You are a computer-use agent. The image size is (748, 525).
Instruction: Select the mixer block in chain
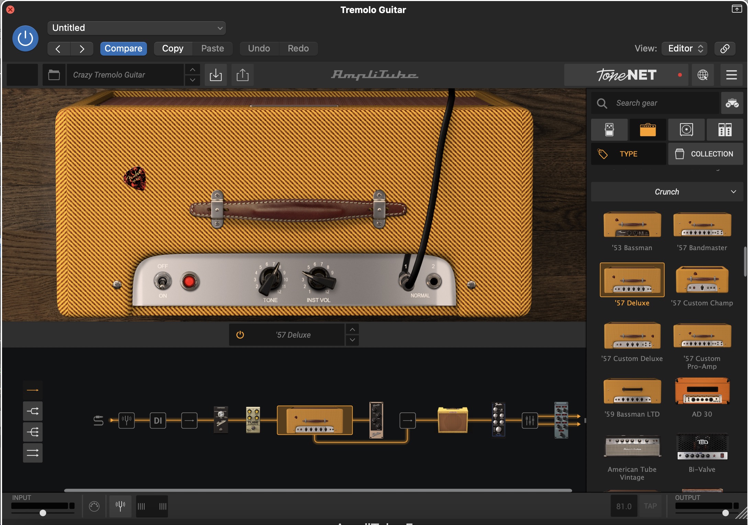(530, 420)
